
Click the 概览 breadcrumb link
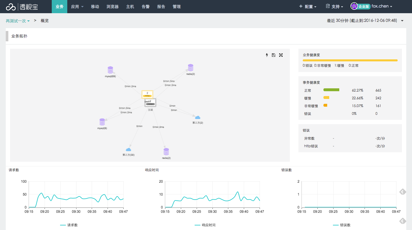click(45, 21)
